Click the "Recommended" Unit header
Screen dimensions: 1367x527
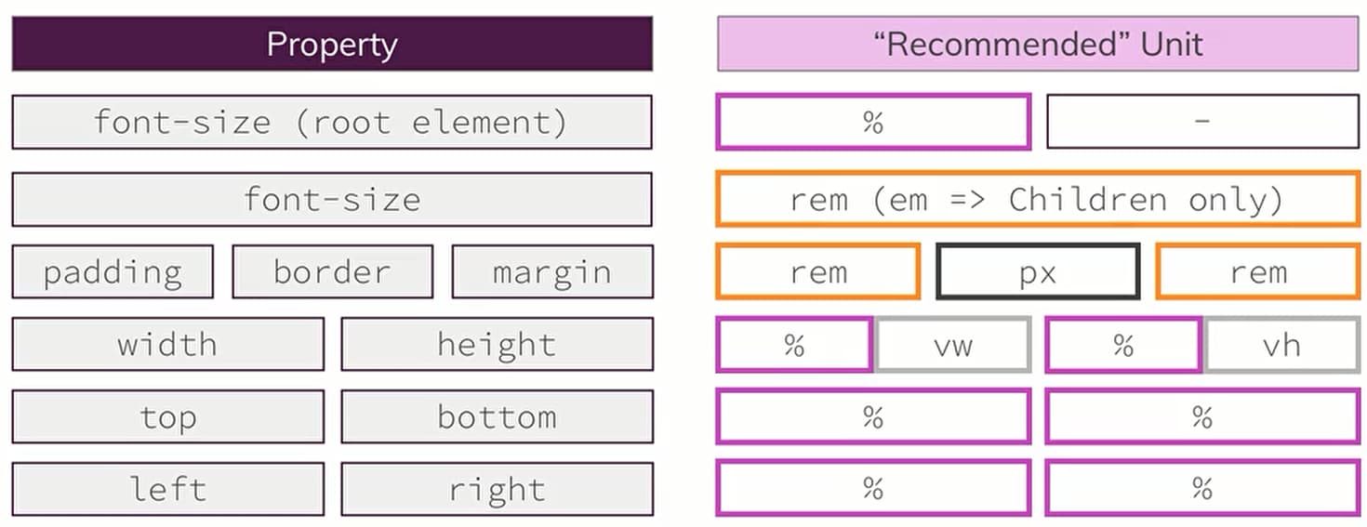coord(1038,45)
